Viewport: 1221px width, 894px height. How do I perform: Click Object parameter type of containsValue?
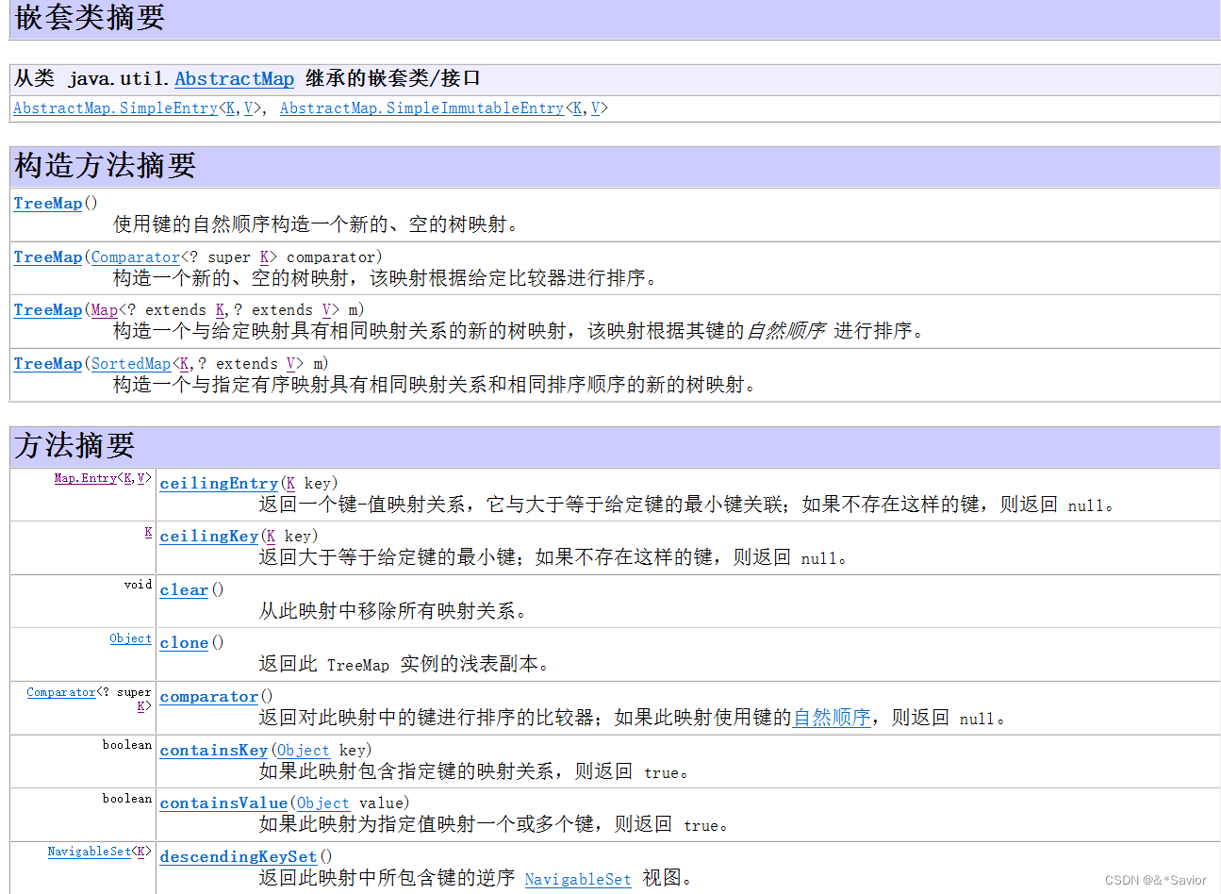tap(322, 803)
